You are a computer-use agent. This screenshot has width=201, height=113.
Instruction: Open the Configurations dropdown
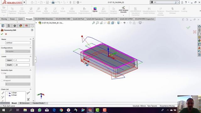[x=18, y=51]
